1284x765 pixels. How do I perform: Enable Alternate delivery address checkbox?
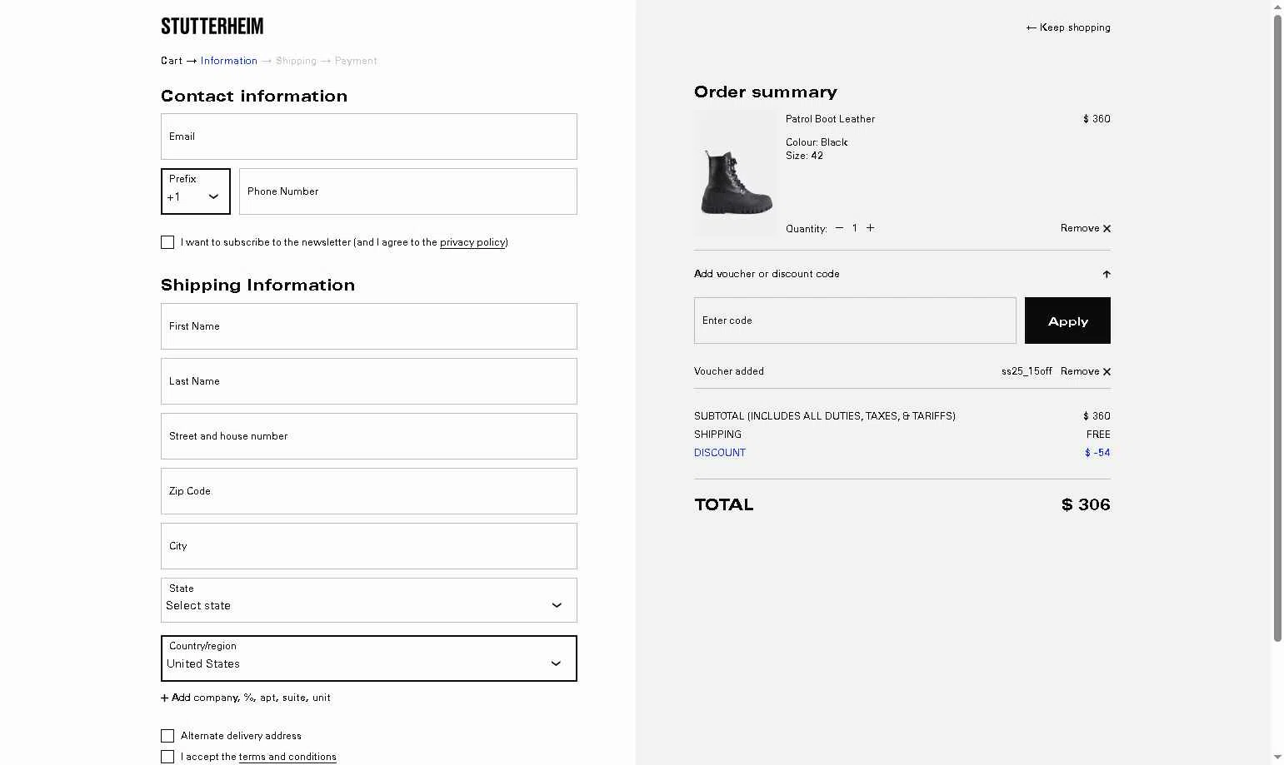pyautogui.click(x=167, y=736)
